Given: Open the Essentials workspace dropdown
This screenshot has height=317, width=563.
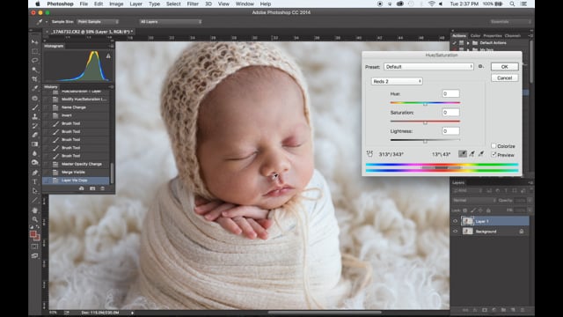Looking at the screenshot, I should click(x=509, y=21).
